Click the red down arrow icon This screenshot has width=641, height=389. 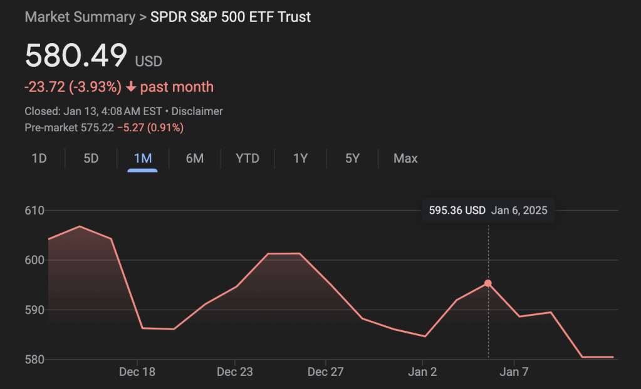(x=131, y=87)
